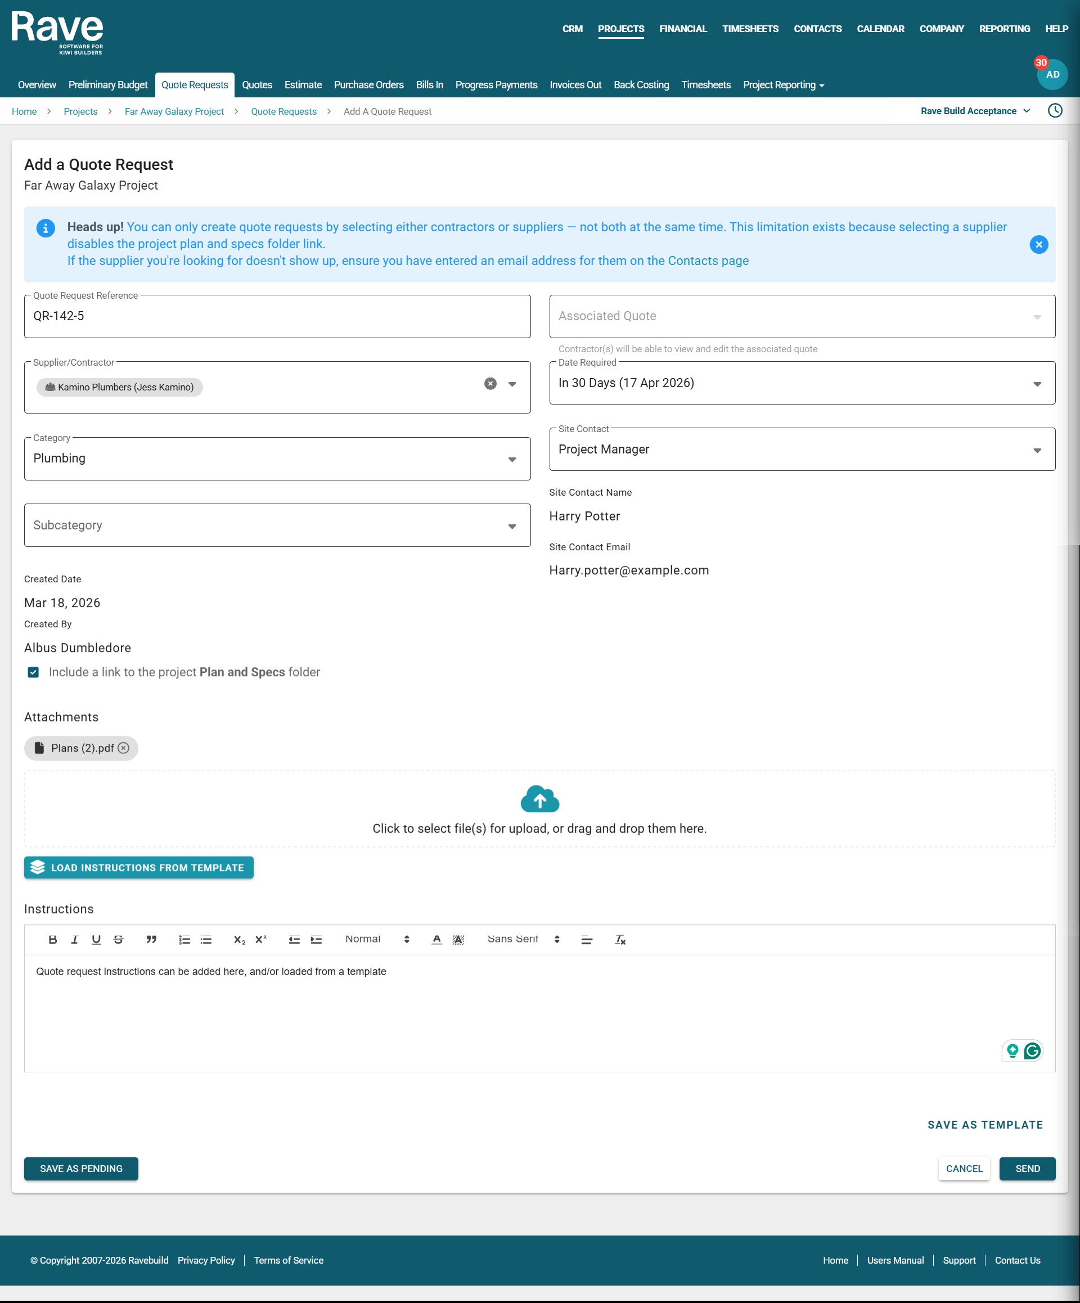Remove the Plans (2).pdf attachment
This screenshot has width=1080, height=1303.
[123, 748]
